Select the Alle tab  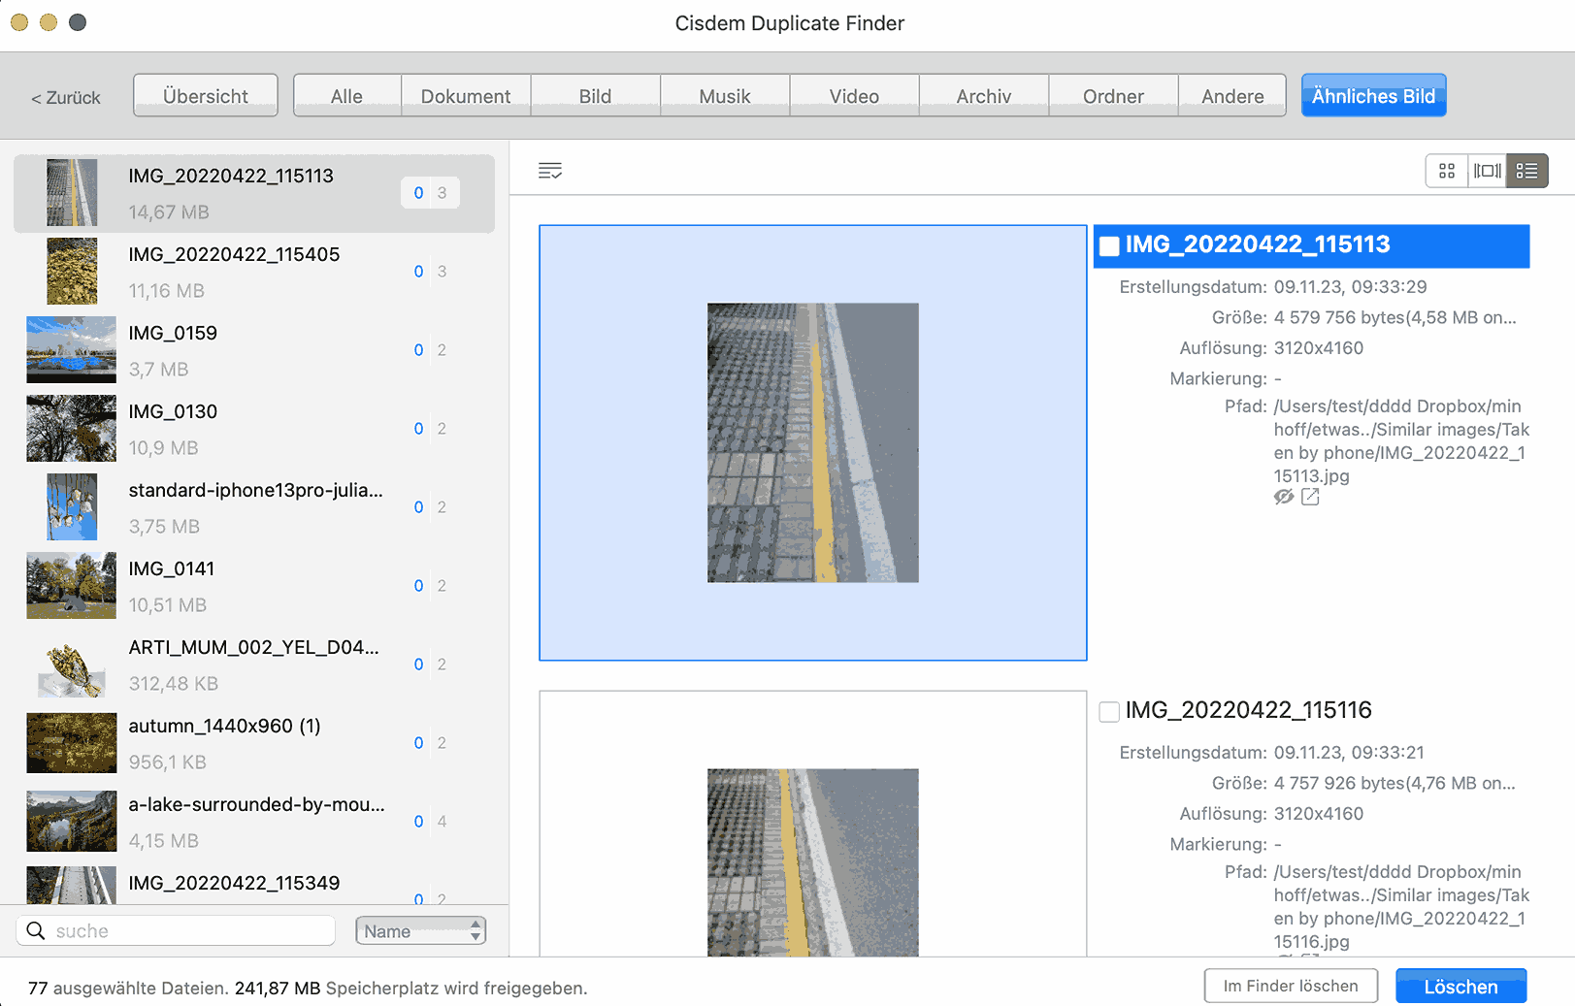pyautogui.click(x=346, y=95)
